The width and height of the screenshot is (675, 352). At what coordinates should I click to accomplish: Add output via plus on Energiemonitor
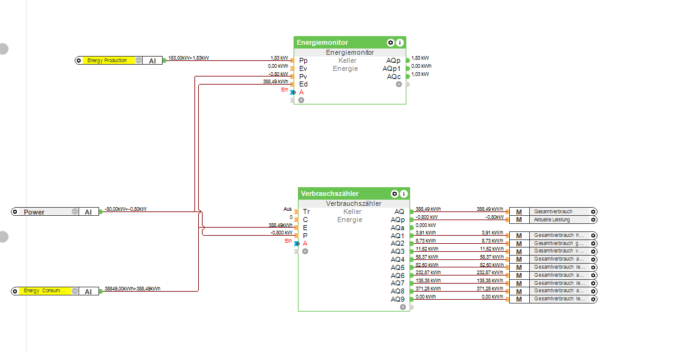coord(399,84)
